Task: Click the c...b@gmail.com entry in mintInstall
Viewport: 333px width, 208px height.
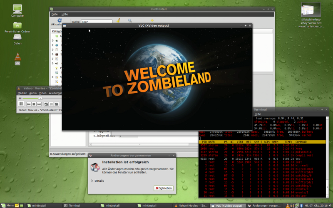Action: point(104,136)
